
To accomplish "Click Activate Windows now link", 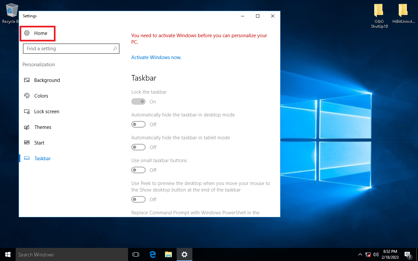I will tap(156, 57).
